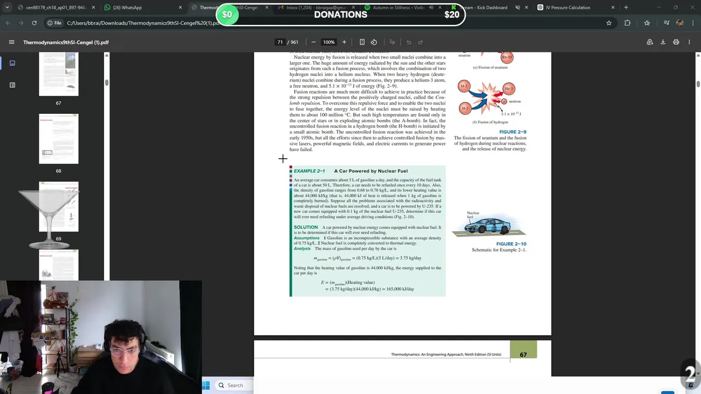Viewport: 701px width, 394px height.
Task: Bookmark this tab with the star
Action: tap(608, 23)
